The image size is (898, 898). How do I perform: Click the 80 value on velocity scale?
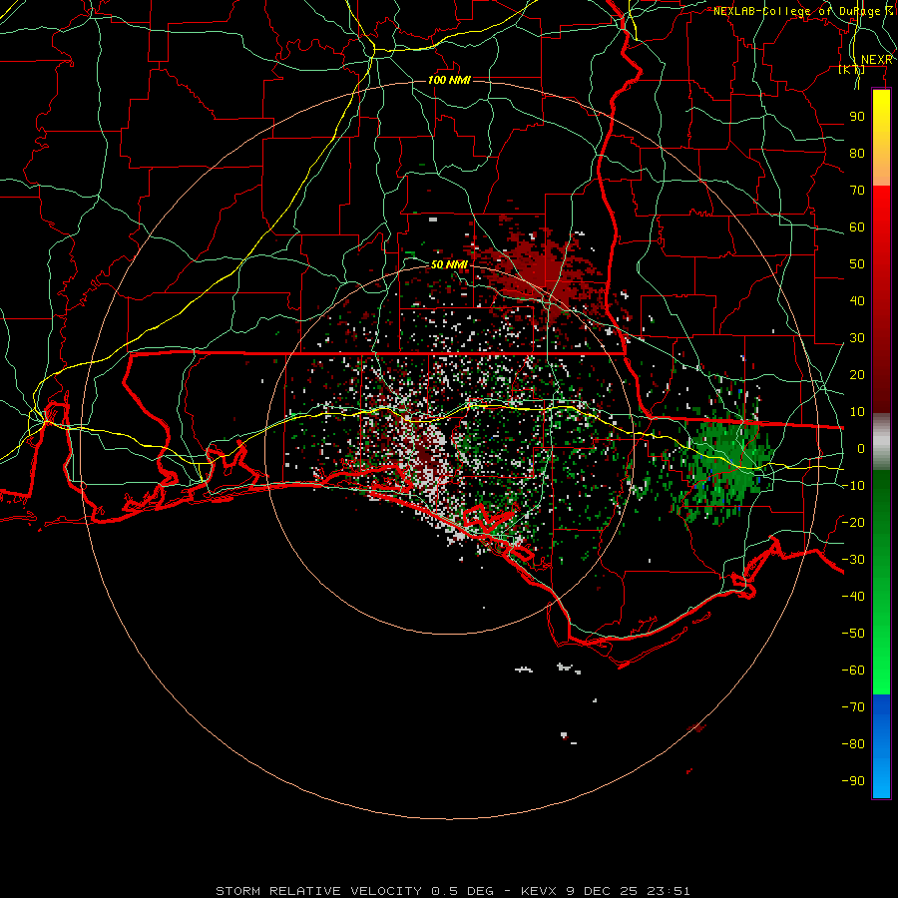(x=857, y=154)
